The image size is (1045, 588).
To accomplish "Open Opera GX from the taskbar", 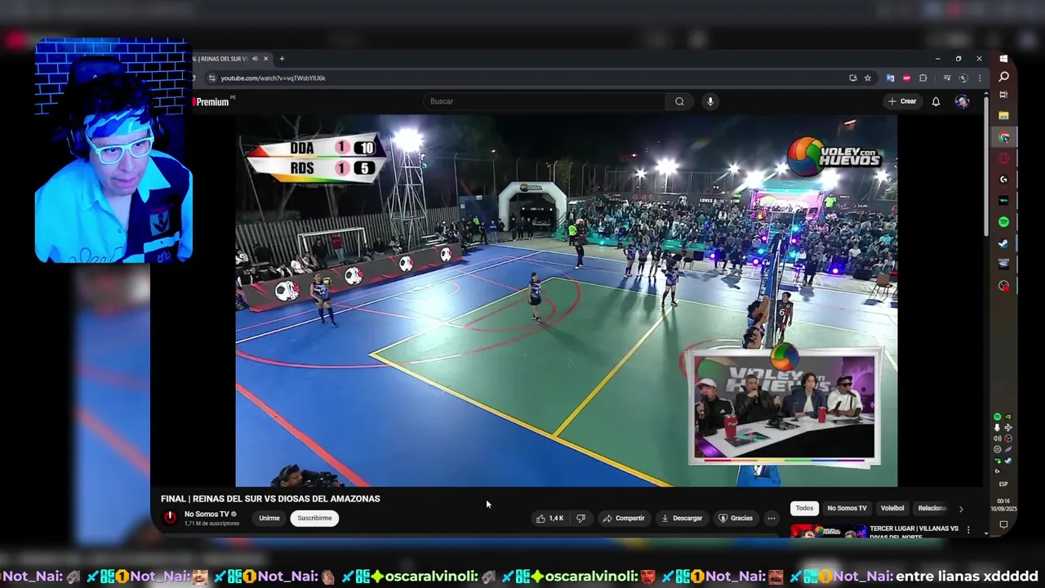I will [x=1003, y=158].
